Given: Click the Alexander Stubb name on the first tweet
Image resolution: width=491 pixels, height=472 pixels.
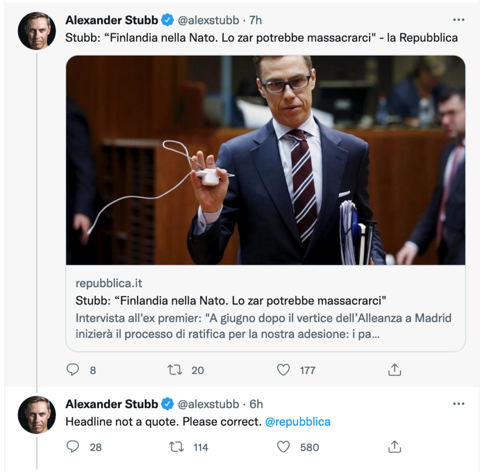Looking at the screenshot, I should tap(112, 20).
